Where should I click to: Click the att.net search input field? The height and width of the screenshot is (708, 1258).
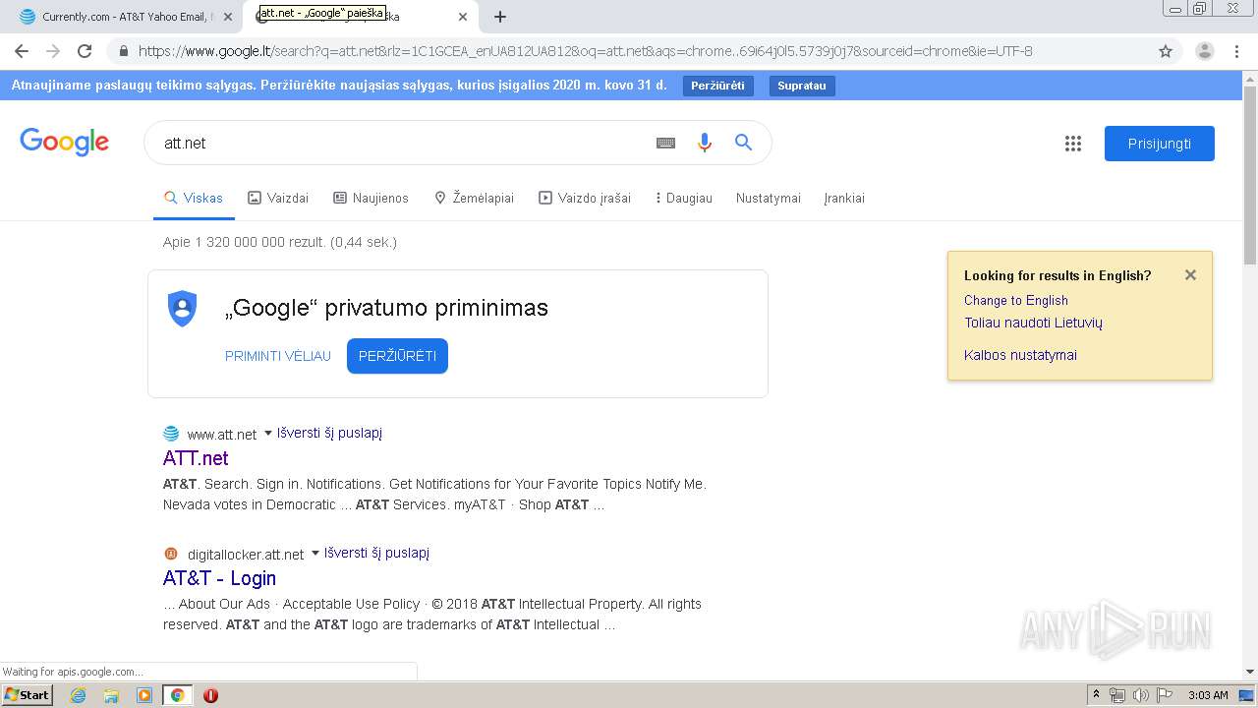click(403, 143)
